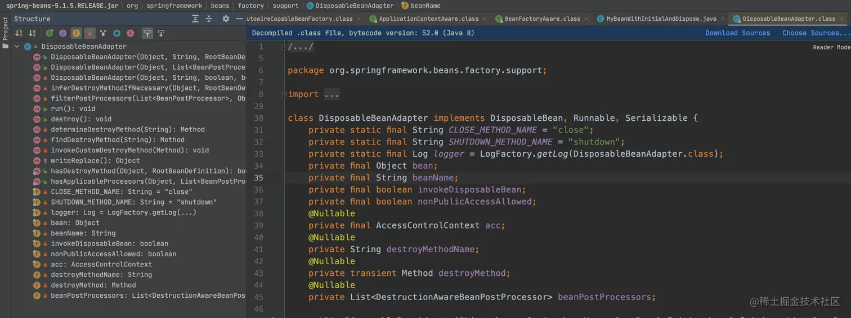851x318 pixels.
Task: Select destroy(): void method in Structure
Action: click(x=81, y=119)
